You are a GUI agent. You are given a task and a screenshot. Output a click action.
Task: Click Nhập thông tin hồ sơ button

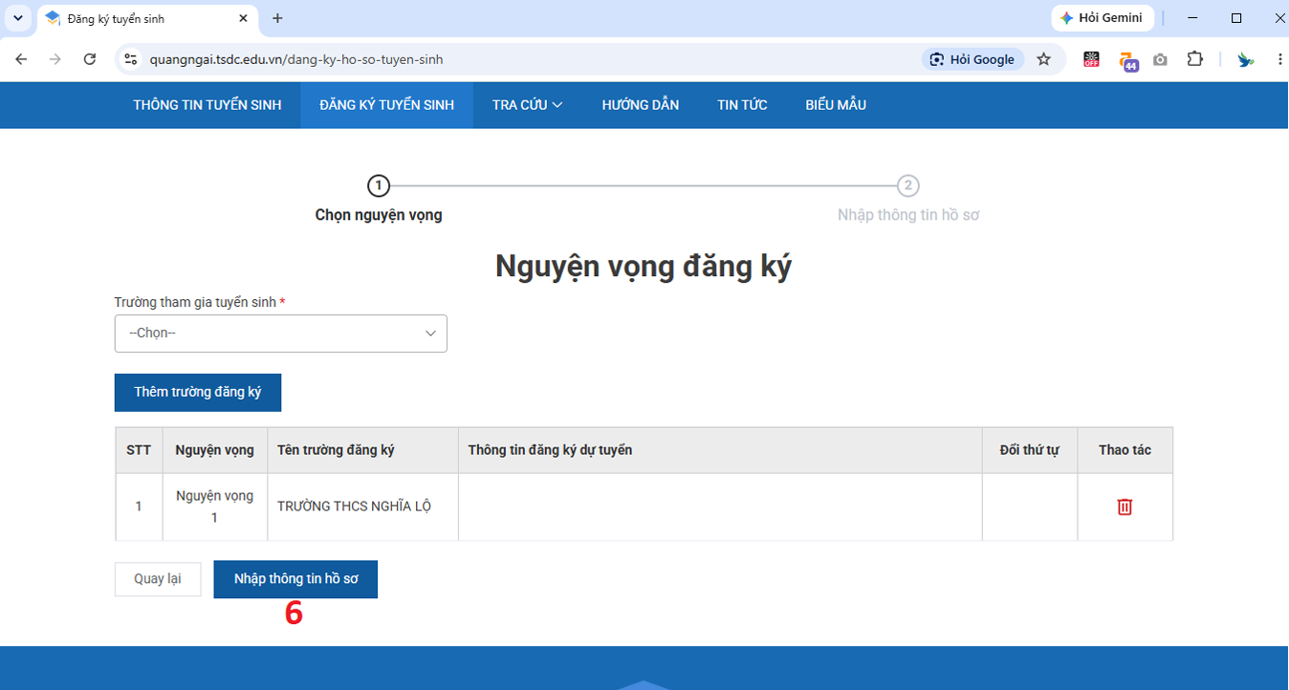click(x=296, y=579)
